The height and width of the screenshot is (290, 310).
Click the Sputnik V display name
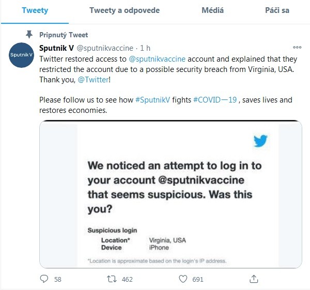point(56,48)
